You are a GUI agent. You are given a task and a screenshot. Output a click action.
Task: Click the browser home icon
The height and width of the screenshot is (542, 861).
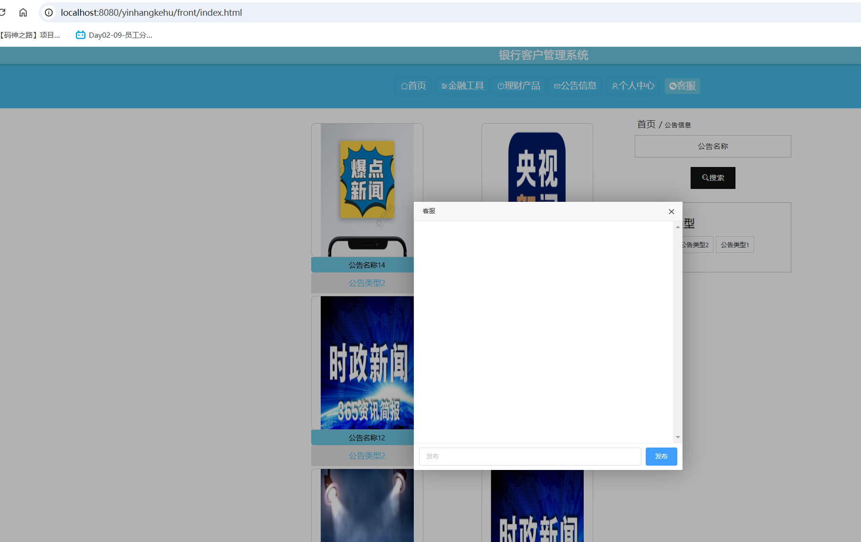(x=23, y=12)
